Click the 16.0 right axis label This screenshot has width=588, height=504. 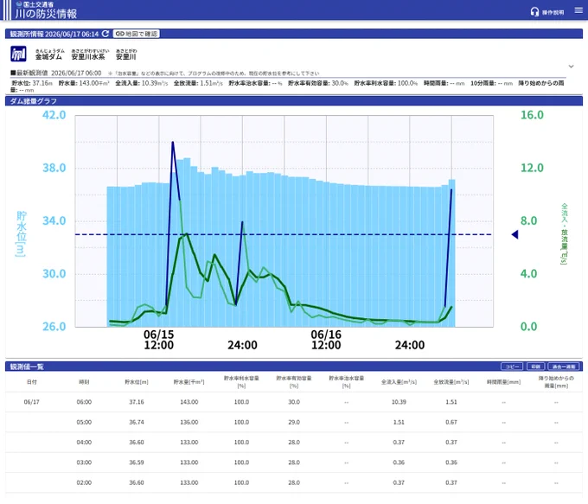tap(532, 115)
